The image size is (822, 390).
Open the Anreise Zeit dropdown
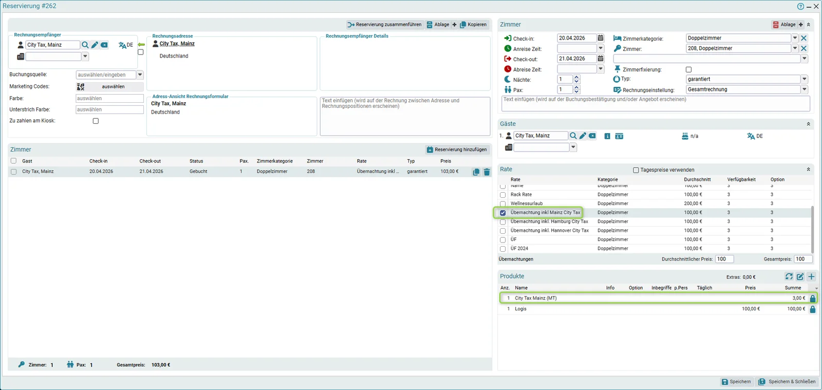601,48
